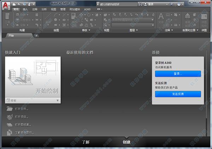Click the Detail icon in 详图 panel
Image resolution: width=212 pixels, height=149 pixels.
[x=204, y=17]
